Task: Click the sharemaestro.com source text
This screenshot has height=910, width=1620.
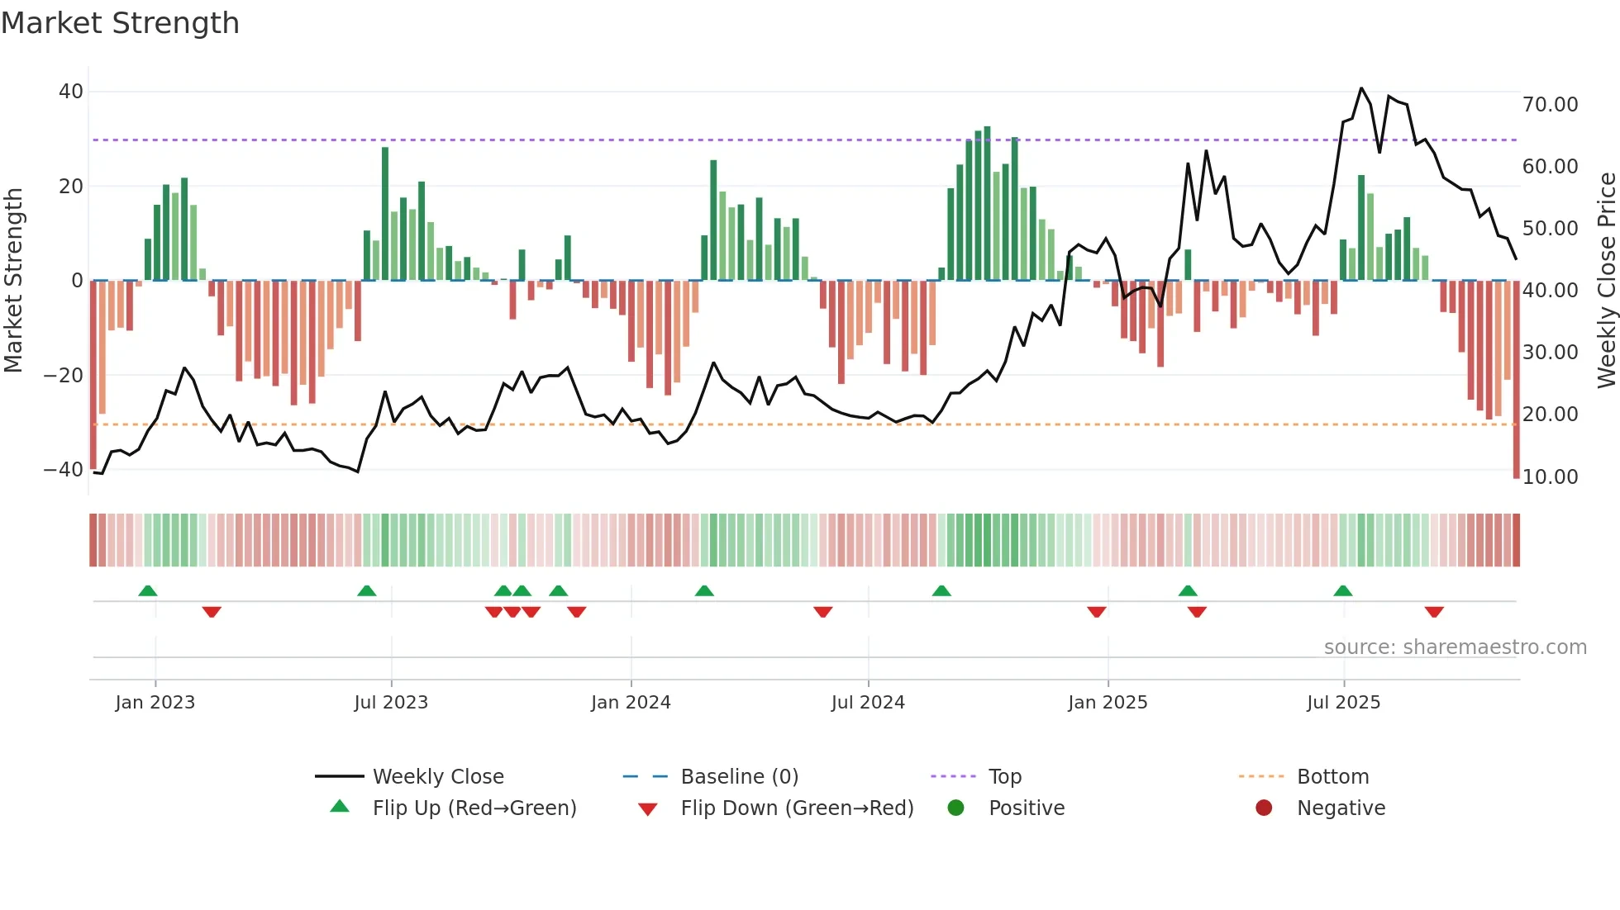Action: tap(1455, 647)
